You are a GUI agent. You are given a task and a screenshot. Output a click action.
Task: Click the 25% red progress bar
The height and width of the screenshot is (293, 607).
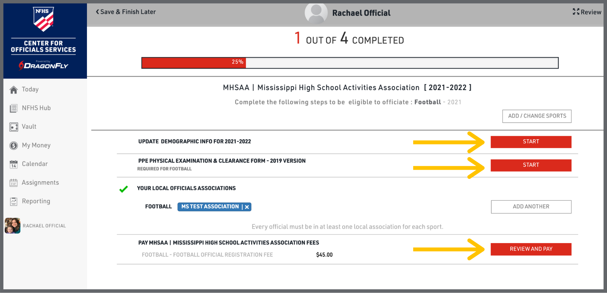tap(193, 63)
